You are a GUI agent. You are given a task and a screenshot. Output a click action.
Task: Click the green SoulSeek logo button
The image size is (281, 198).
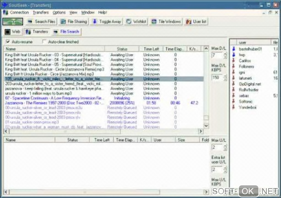(13, 21)
